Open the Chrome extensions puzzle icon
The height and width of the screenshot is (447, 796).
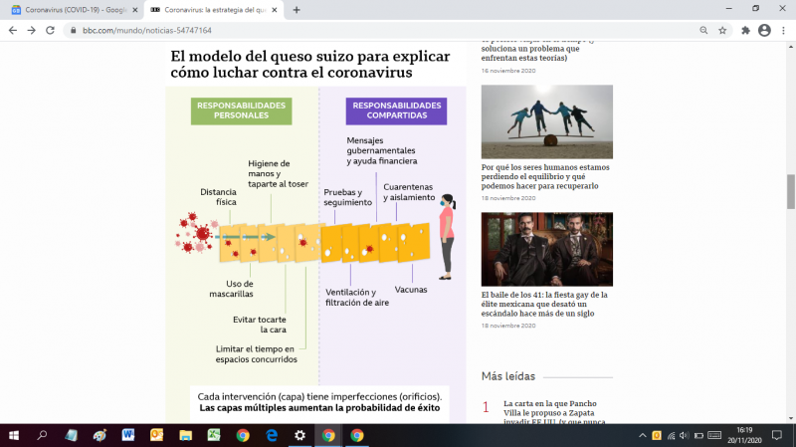point(745,30)
